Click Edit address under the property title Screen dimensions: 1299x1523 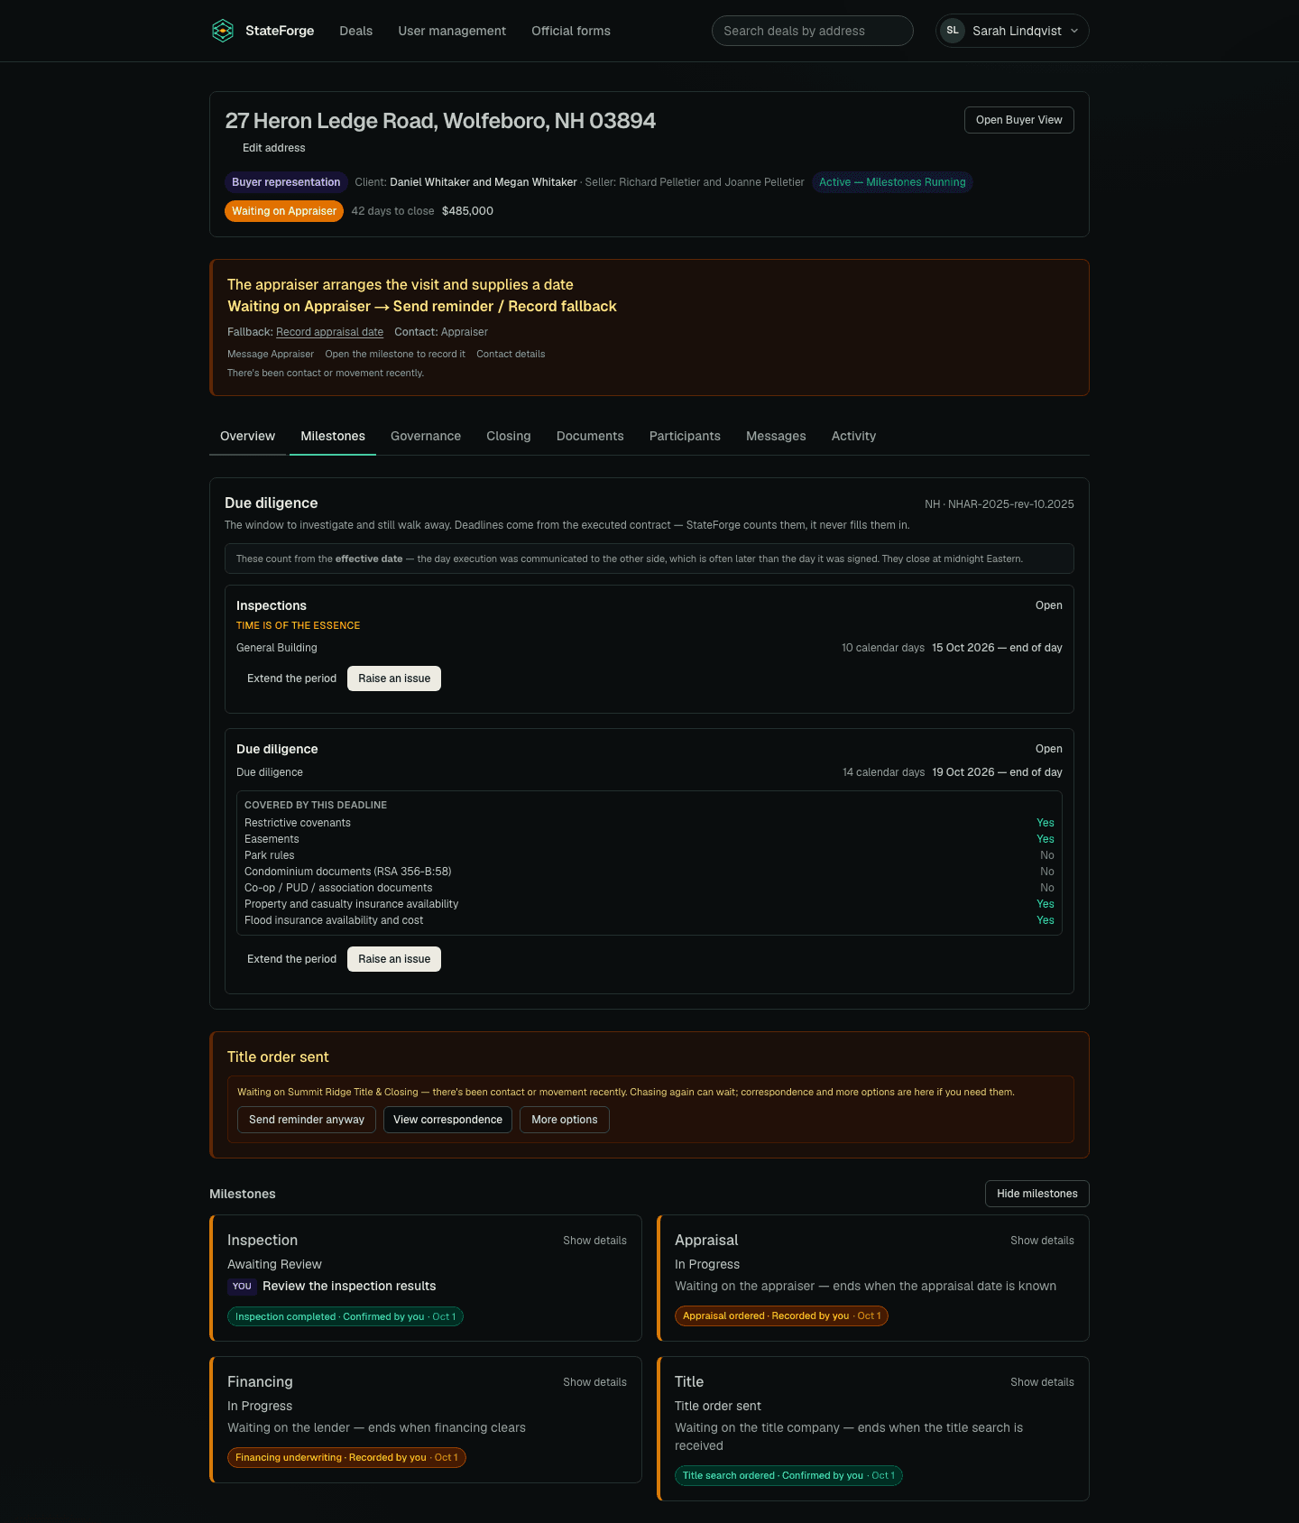tap(273, 148)
